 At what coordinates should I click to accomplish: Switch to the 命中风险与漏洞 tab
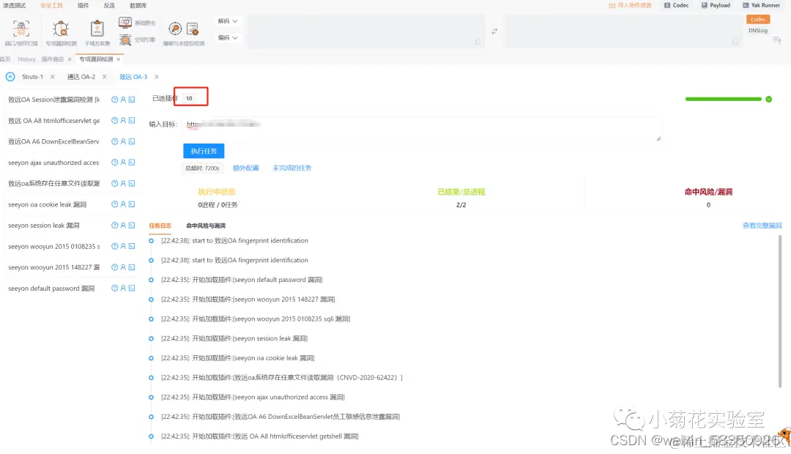click(206, 226)
